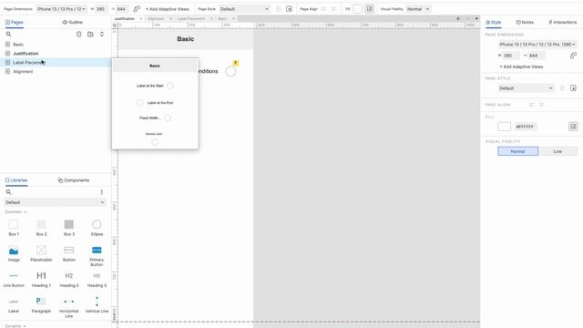Screen dimensions: 583x328
Task: Select the Placeholder widget
Action: [x=41, y=253]
